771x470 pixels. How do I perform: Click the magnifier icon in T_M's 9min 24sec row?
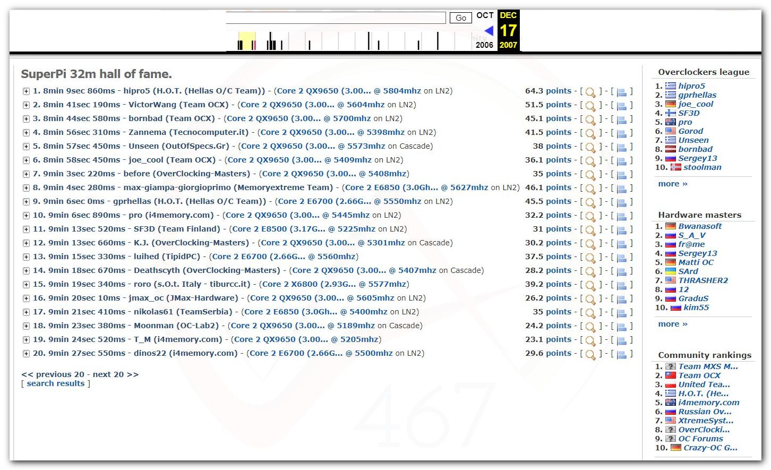pyautogui.click(x=590, y=340)
